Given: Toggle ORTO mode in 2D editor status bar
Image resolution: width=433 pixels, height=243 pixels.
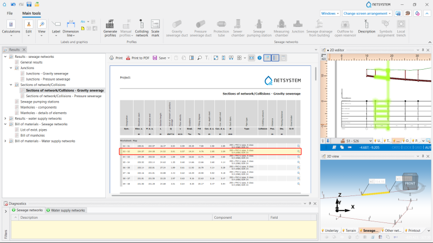Looking at the screenshot, I should pyautogui.click(x=396, y=147).
